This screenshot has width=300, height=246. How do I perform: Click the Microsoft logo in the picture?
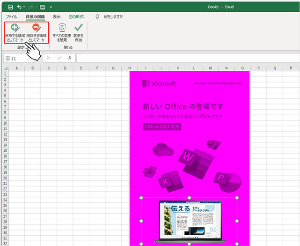(159, 83)
